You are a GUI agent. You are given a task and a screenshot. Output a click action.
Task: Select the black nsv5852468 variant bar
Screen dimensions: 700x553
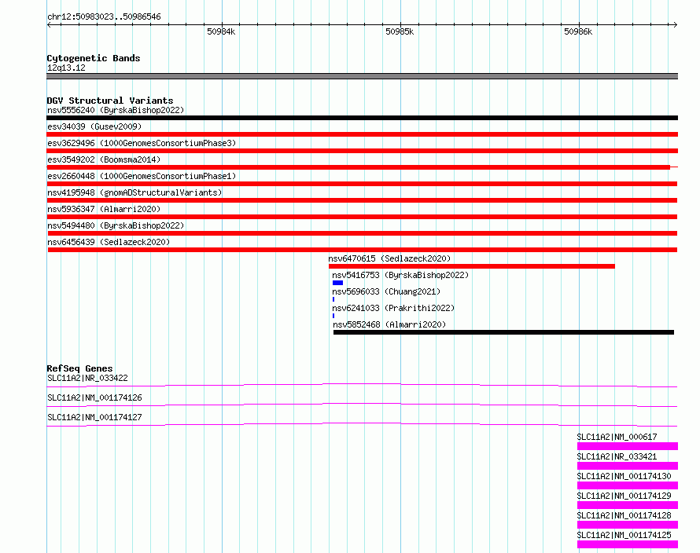click(503, 332)
